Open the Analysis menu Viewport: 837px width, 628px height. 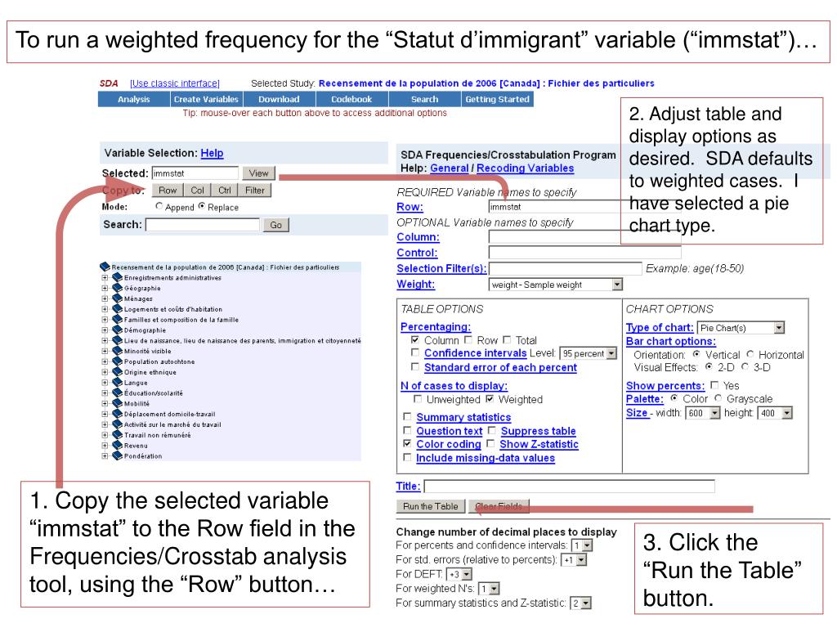point(134,99)
